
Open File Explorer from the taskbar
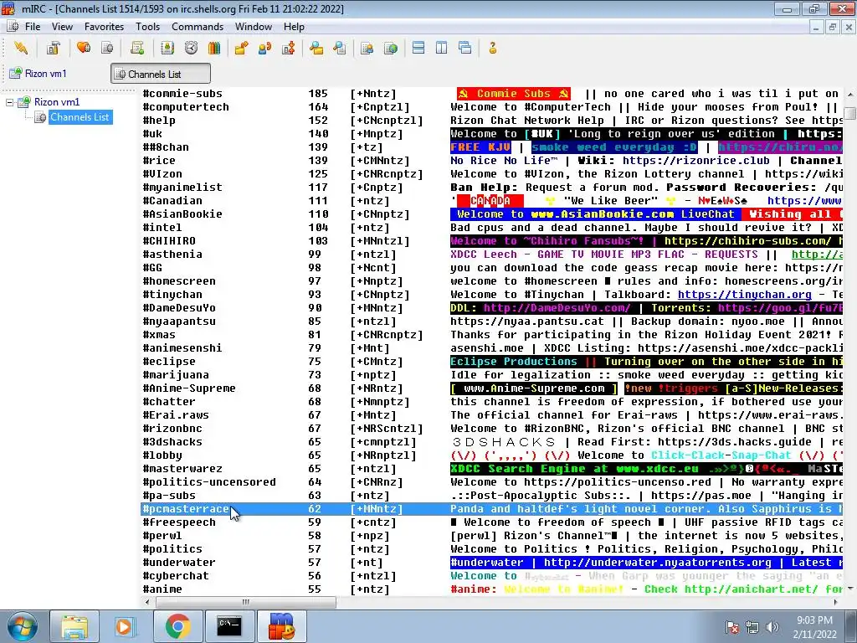click(74, 626)
